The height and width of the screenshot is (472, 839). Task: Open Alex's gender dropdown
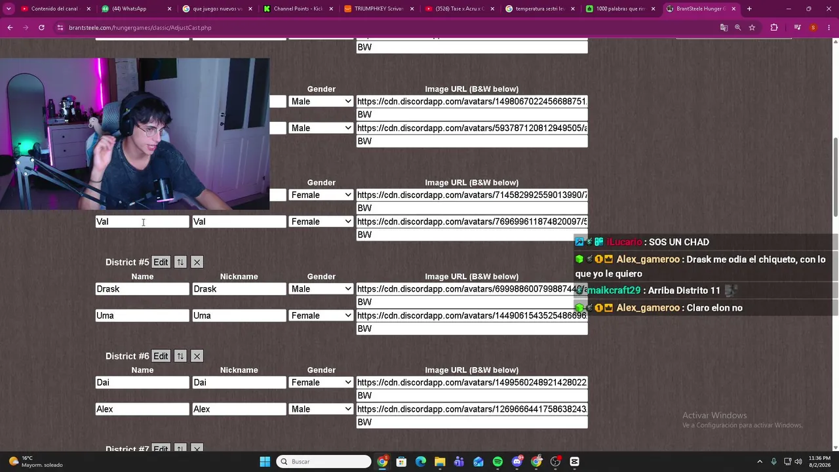click(321, 409)
